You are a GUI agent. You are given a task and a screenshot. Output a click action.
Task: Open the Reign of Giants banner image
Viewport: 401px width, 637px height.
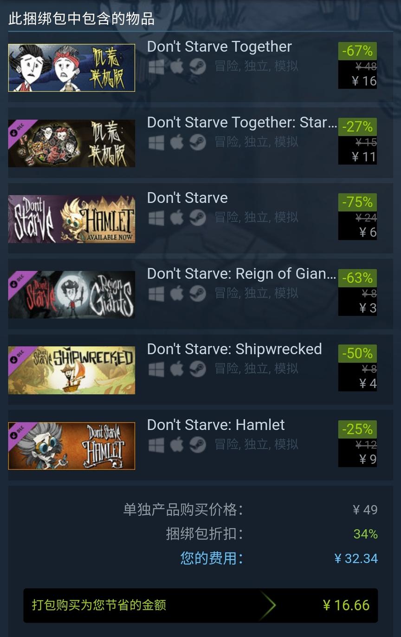[71, 295]
